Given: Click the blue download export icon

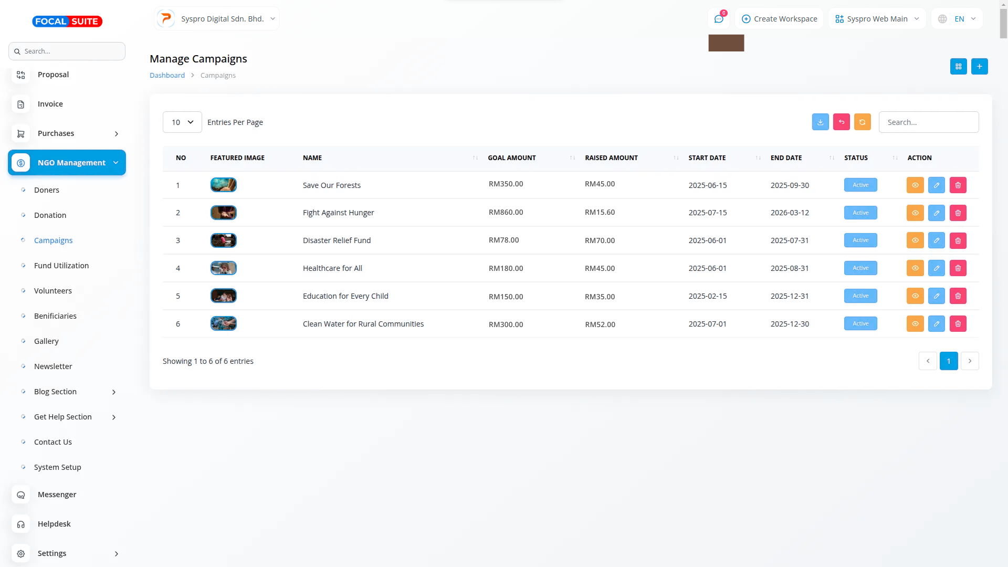Looking at the screenshot, I should click(x=820, y=122).
